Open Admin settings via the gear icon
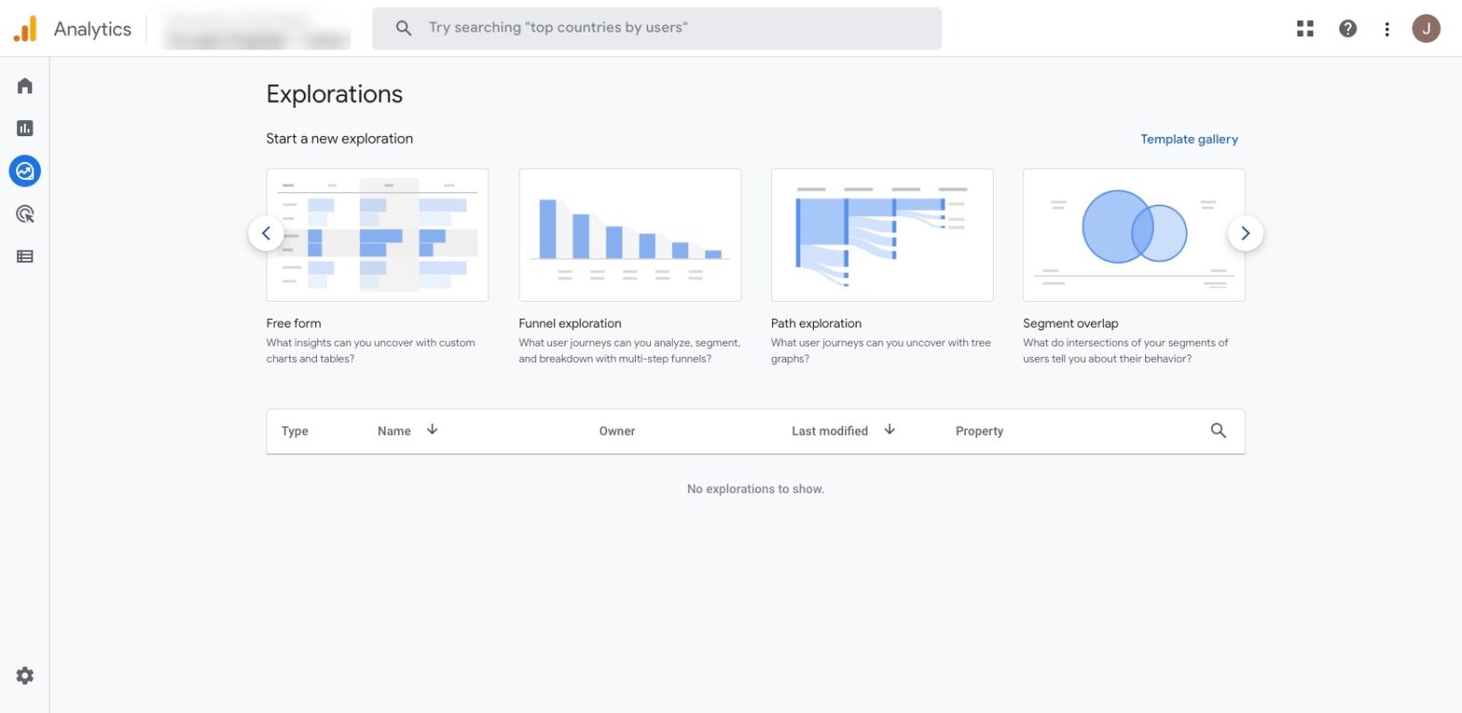The width and height of the screenshot is (1462, 713). pos(24,675)
